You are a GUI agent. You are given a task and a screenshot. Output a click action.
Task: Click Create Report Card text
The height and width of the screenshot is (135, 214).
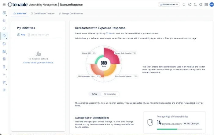[x=40, y=35]
